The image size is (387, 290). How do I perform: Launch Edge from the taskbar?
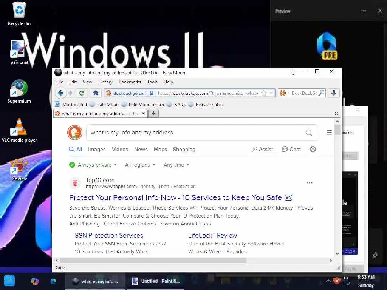pyautogui.click(x=53, y=281)
